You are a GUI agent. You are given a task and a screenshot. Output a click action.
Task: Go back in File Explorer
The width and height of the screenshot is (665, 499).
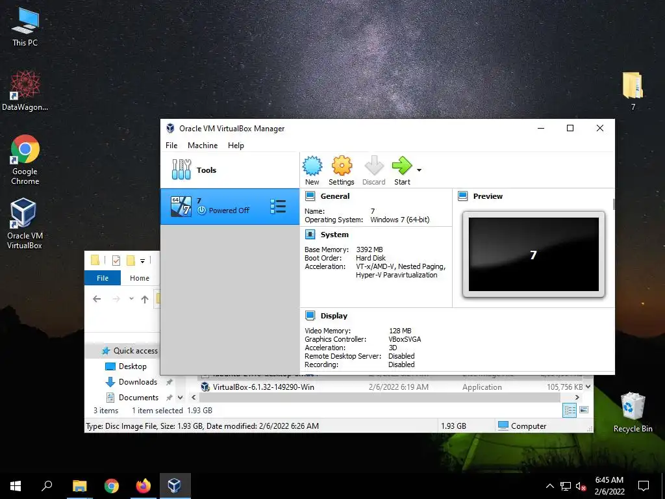pyautogui.click(x=97, y=299)
